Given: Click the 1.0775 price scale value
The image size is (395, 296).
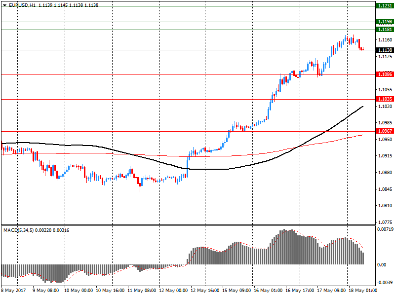Looking at the screenshot, I should [x=385, y=222].
